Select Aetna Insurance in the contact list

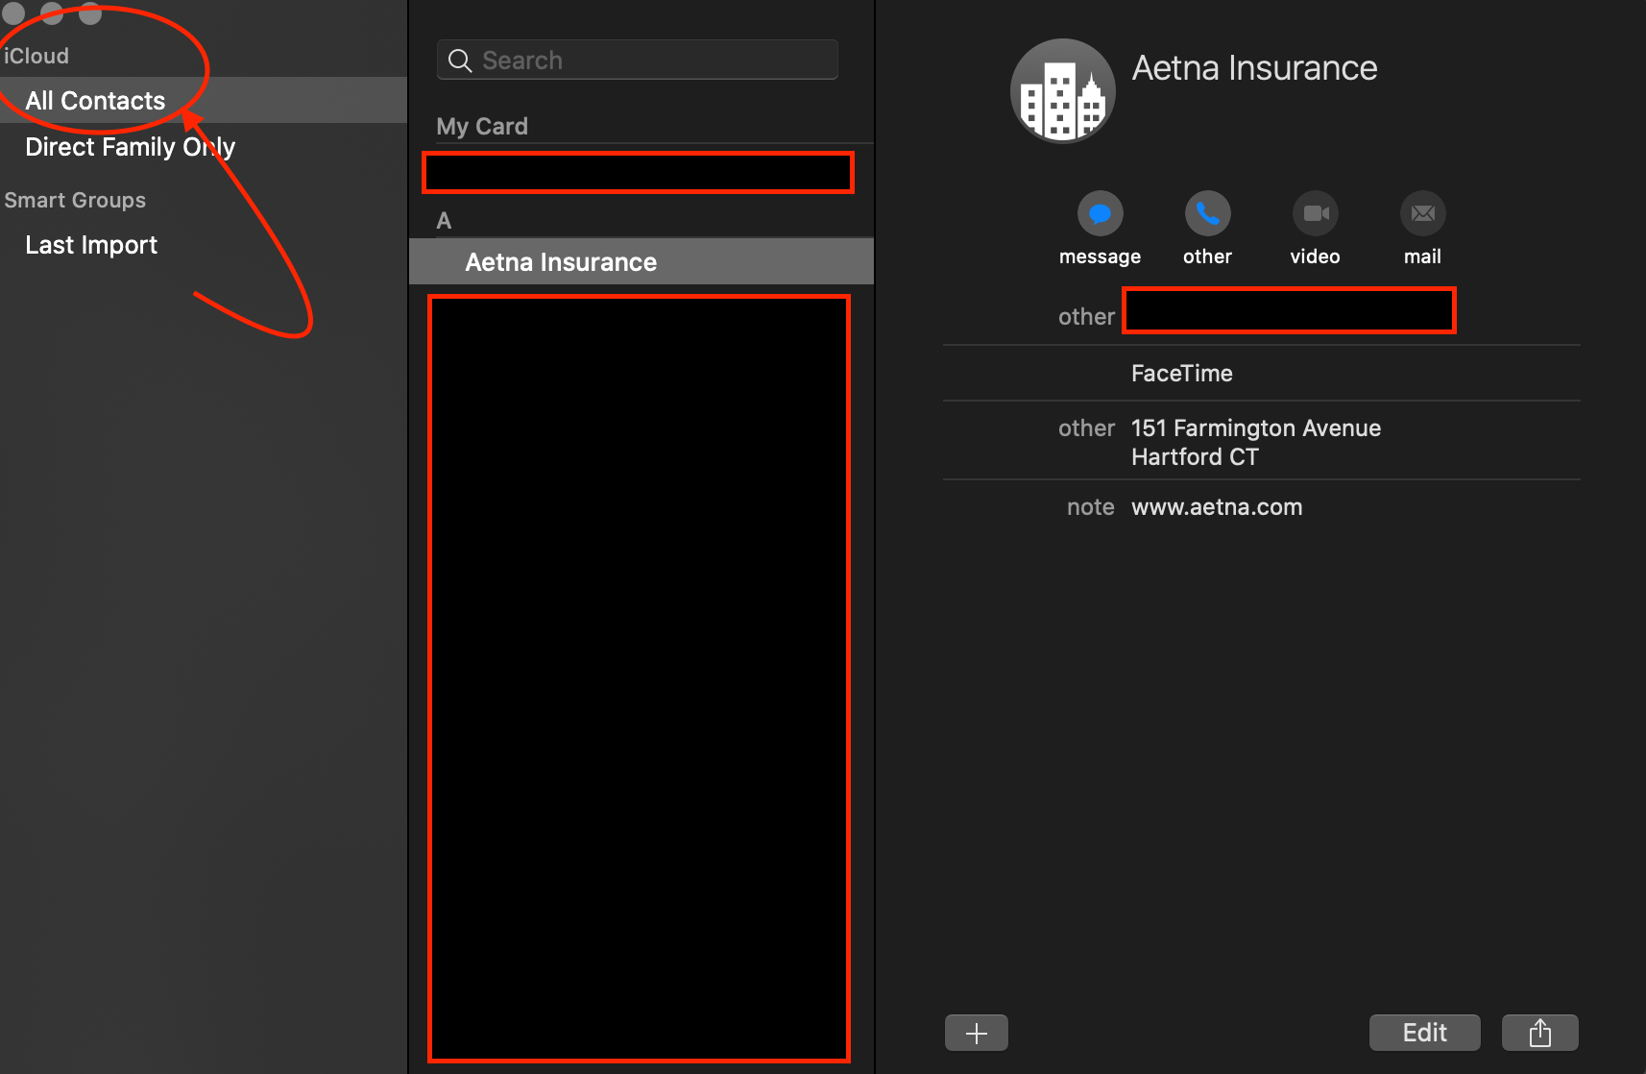(641, 261)
